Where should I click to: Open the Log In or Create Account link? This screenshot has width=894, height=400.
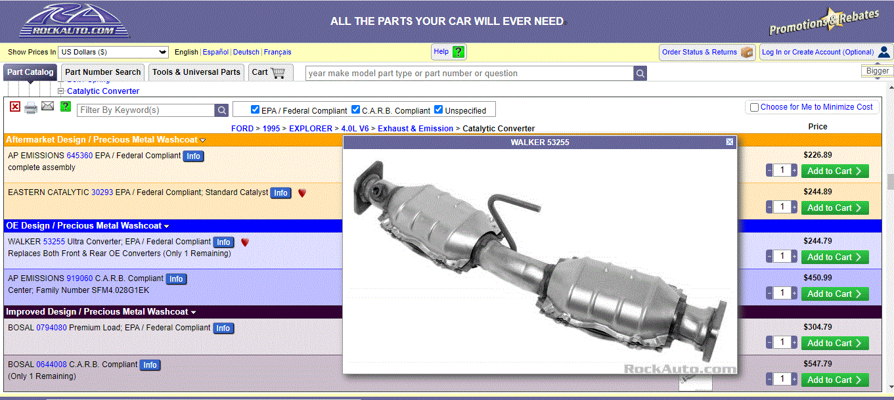[x=818, y=52]
